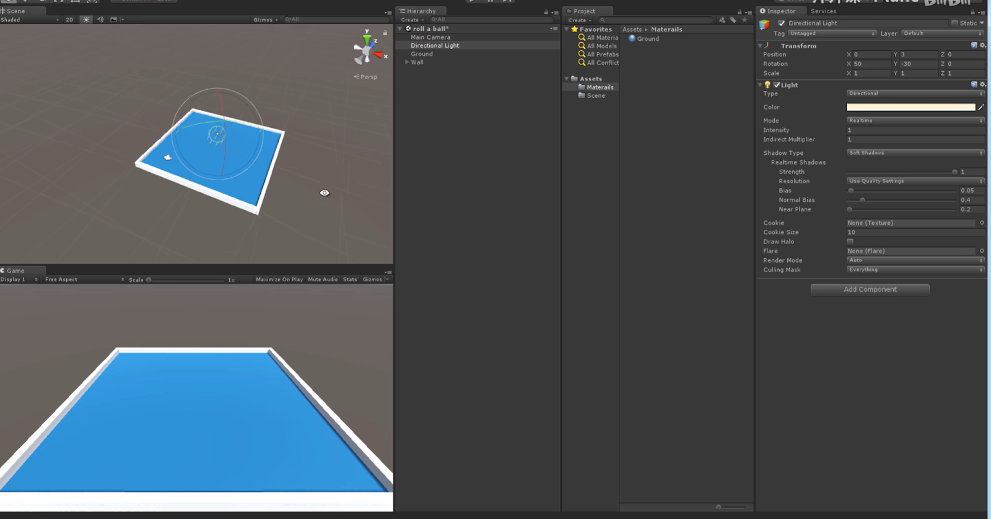
Task: Enable the Draw Halo checkbox
Action: pos(850,242)
